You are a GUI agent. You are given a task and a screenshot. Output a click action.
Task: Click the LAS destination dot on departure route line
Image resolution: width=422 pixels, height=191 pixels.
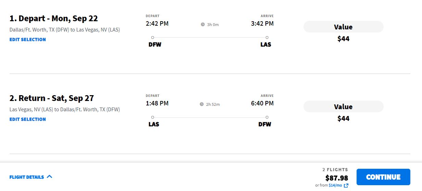[x=267, y=37]
